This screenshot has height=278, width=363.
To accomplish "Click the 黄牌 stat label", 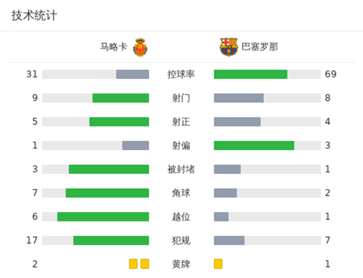I will click(181, 264).
